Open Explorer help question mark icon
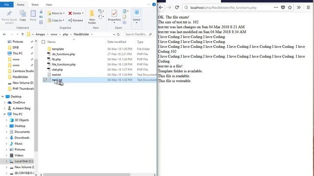Viewport: 314px width, 176px height. point(154,4)
